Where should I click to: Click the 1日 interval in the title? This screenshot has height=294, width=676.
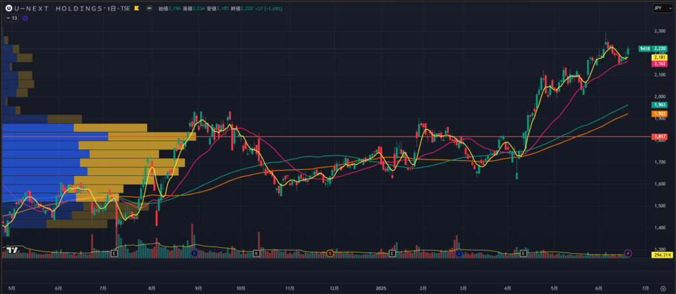112,8
